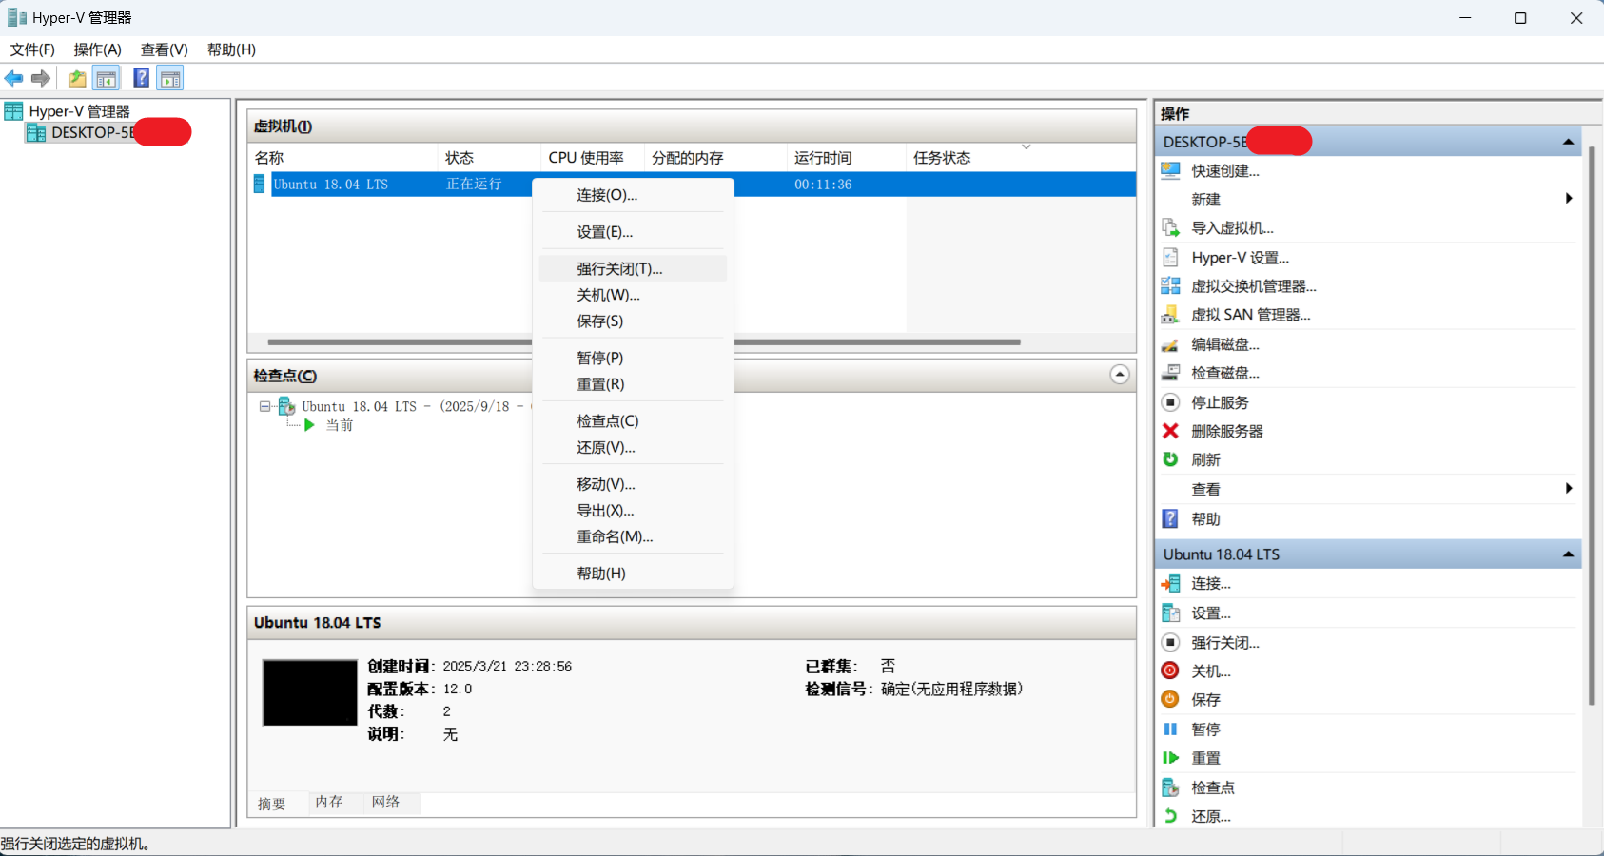Image resolution: width=1604 pixels, height=856 pixels.
Task: Click the green 重置 reset icon in actions pane
Action: coord(1170,758)
